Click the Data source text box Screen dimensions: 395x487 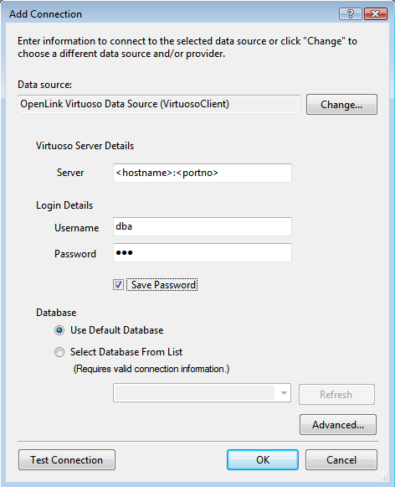[x=159, y=104]
